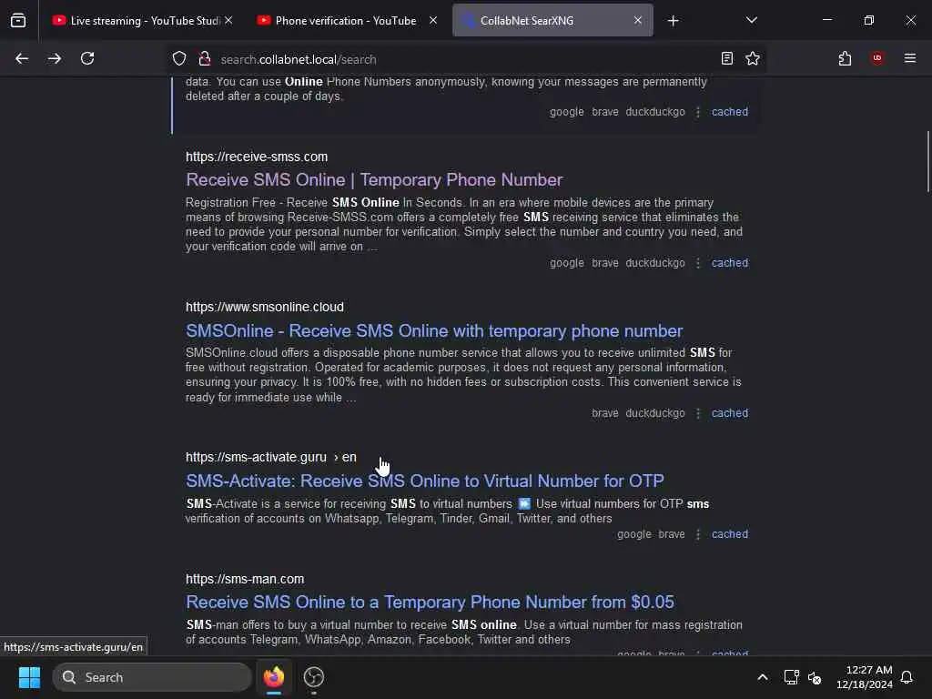Click duckduckgo engine label under SMSOnline result
932x699 pixels.
(655, 413)
